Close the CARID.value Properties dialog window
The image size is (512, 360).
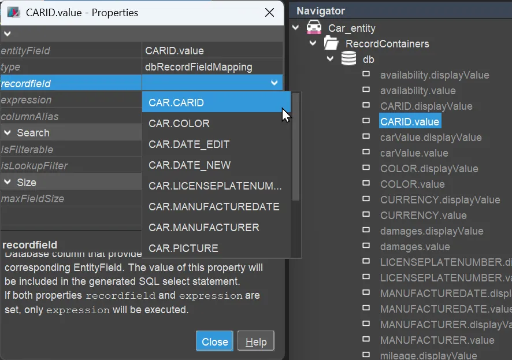269,12
